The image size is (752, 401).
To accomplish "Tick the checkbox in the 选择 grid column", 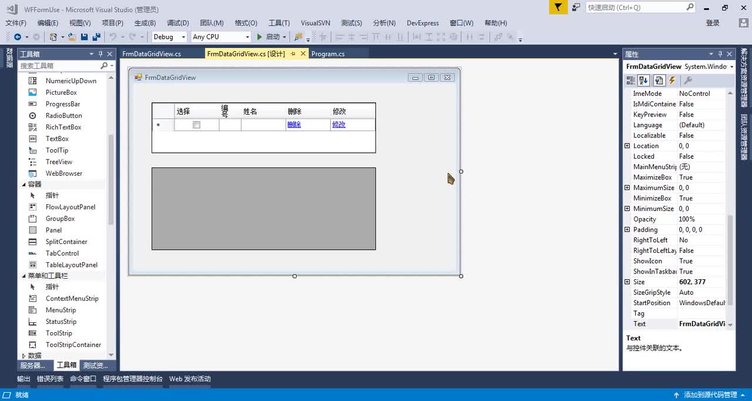I will point(197,125).
